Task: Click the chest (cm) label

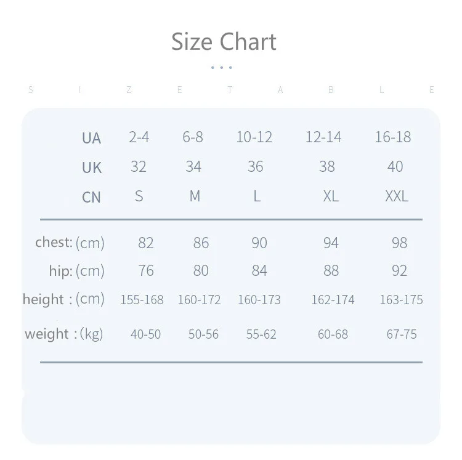Action: coord(70,243)
